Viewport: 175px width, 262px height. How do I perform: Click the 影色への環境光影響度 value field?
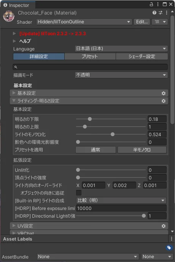coord(157,142)
